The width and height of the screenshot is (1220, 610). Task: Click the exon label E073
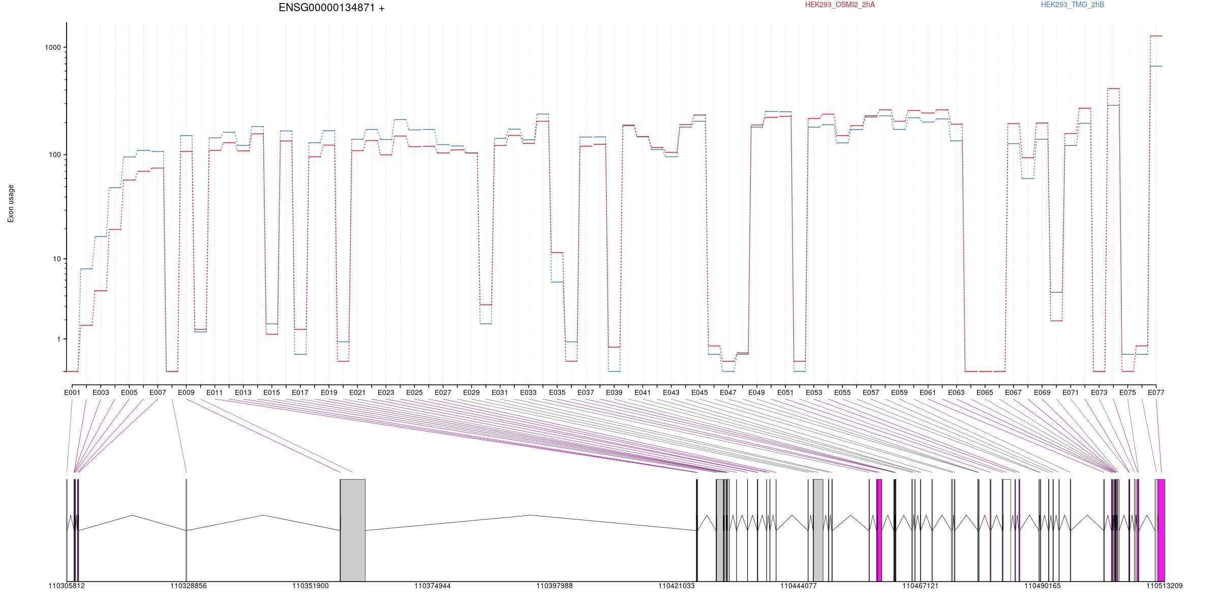[x=1099, y=392]
